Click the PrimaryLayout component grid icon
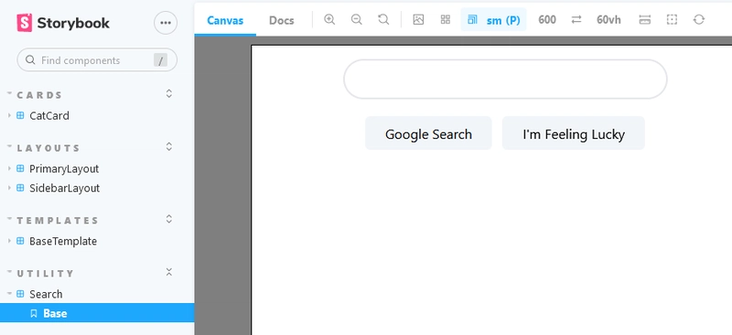This screenshot has width=732, height=335. (20, 169)
